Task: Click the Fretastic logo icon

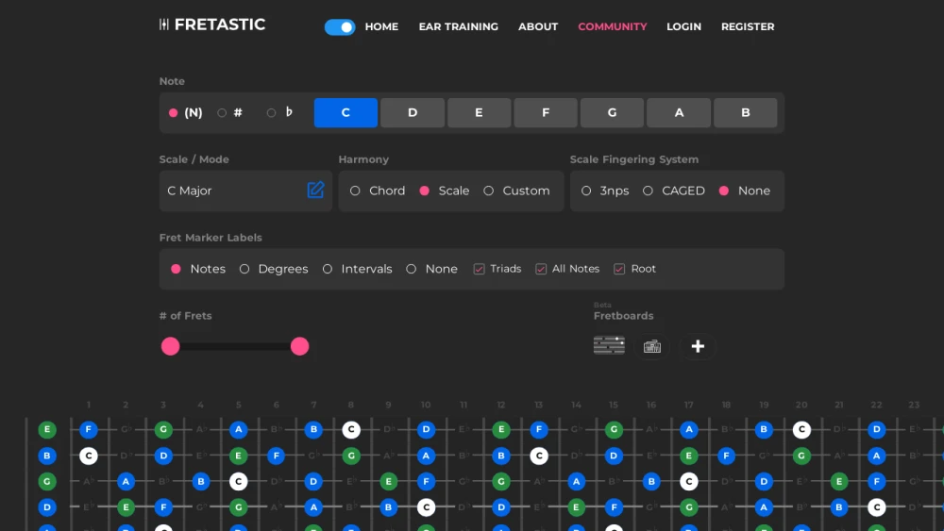Action: coord(163,25)
